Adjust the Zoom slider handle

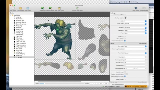(44, 83)
